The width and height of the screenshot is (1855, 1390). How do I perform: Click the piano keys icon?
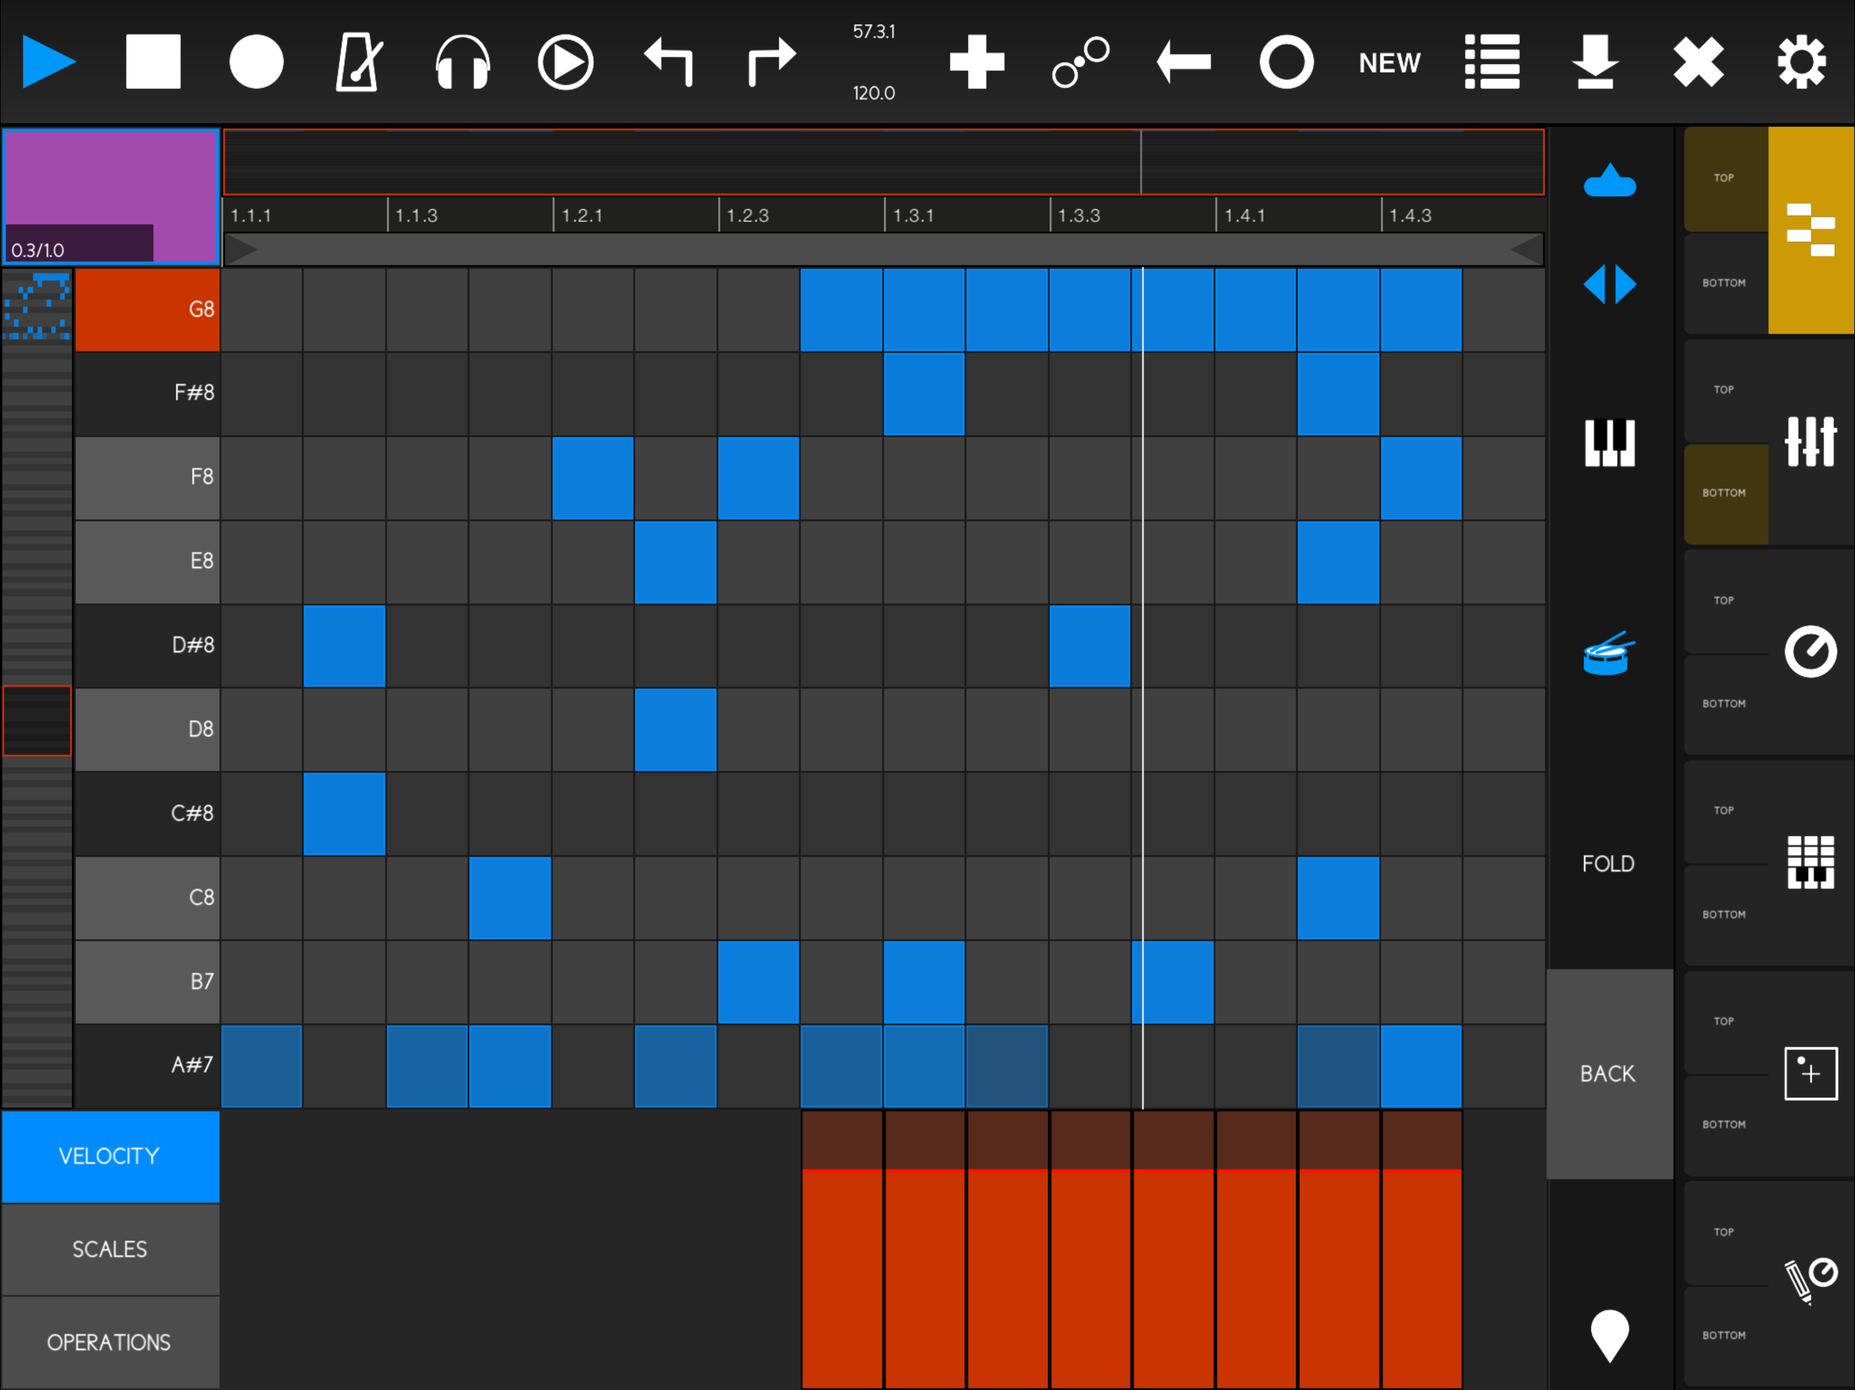point(1609,442)
